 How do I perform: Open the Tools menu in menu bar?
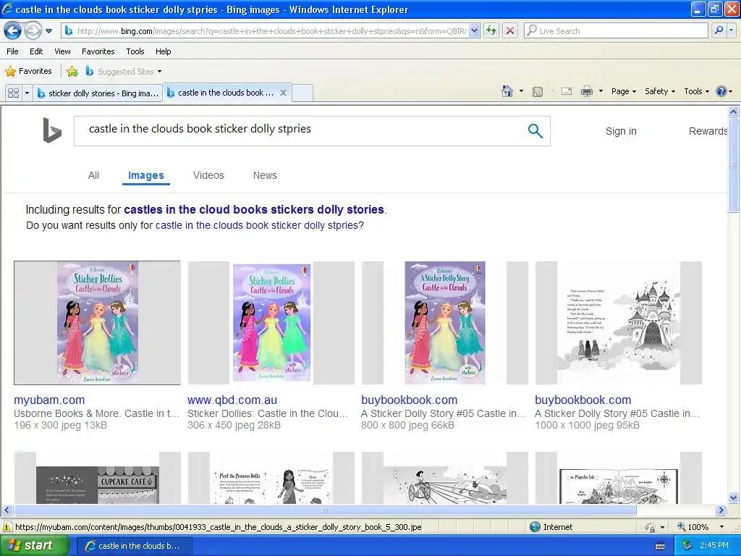(135, 51)
